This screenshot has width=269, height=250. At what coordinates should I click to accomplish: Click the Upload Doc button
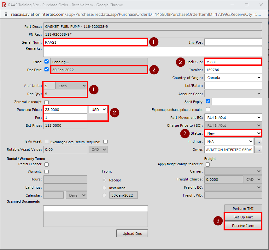[132, 234]
